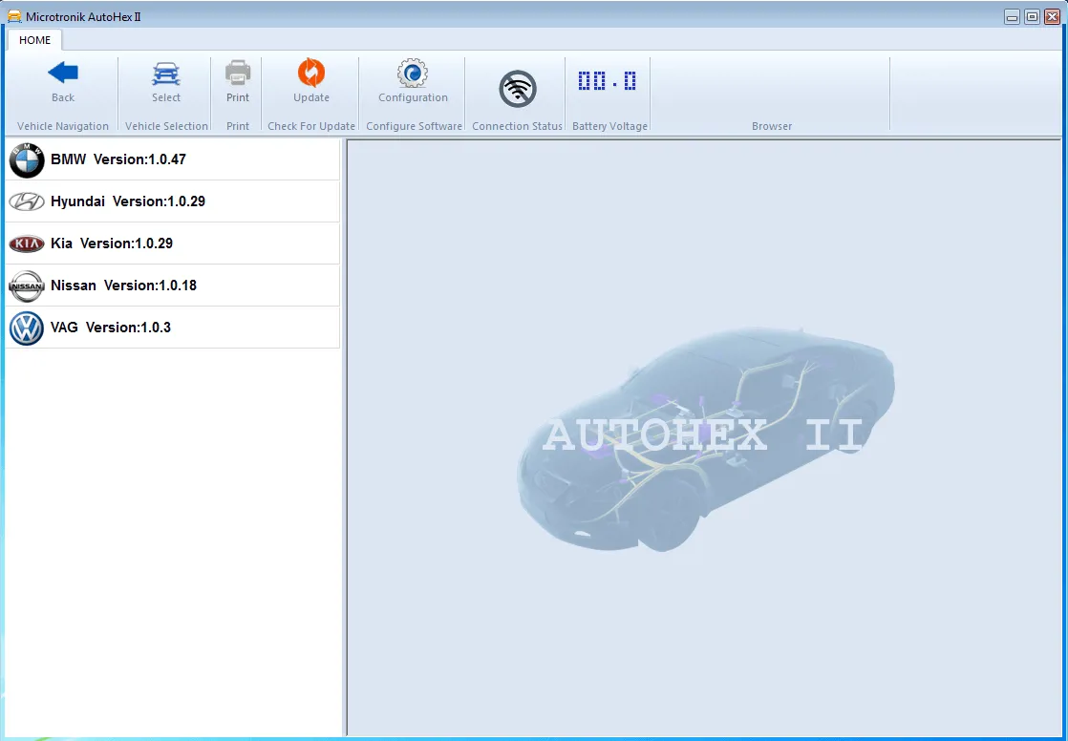Click the Connection Status group label
The width and height of the screenshot is (1068, 741).
click(517, 126)
